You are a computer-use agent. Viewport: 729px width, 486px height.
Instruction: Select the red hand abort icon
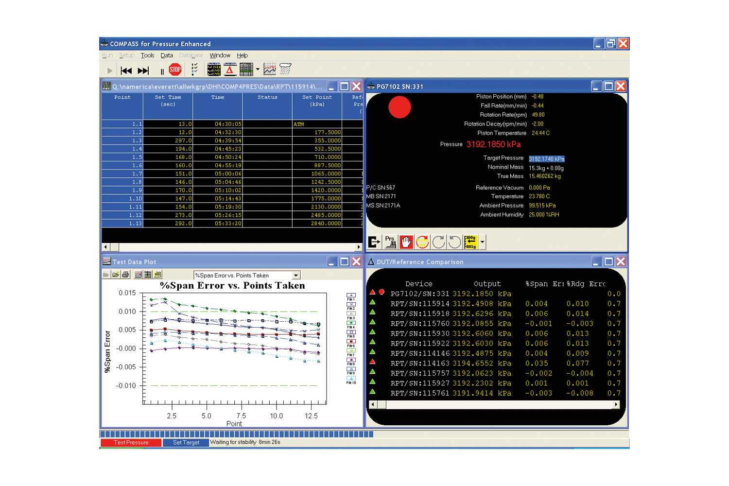(406, 242)
